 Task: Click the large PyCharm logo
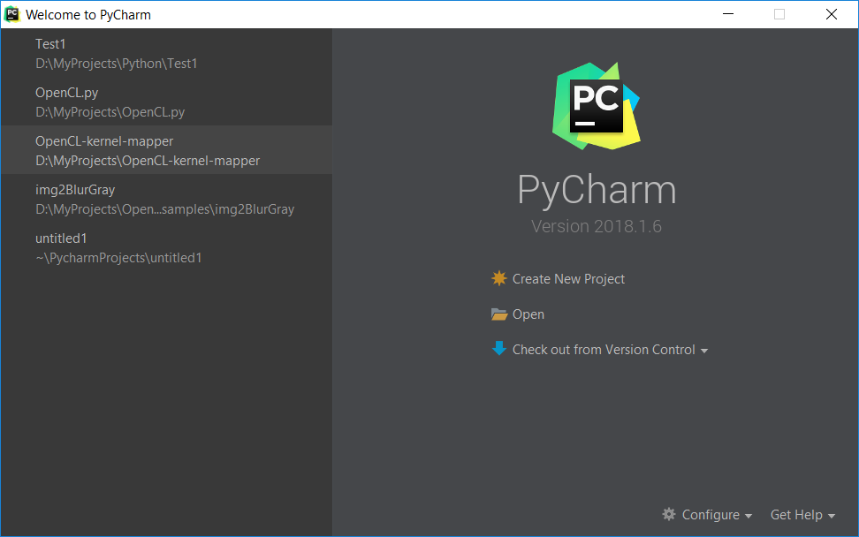pyautogui.click(x=596, y=106)
